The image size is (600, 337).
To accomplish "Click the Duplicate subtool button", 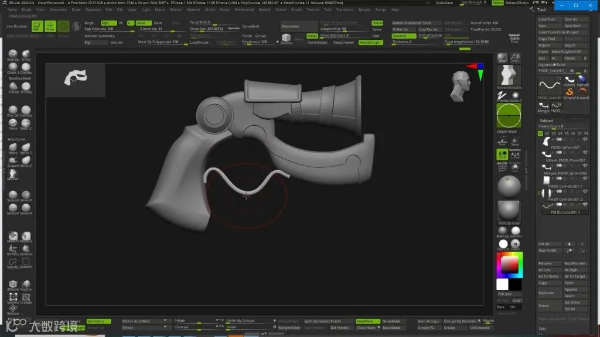I will click(x=550, y=293).
